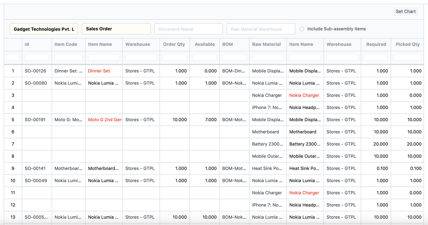Screen dimensions: 428x225
Task: Click the Nokia Charger item in row 3
Action: (304, 95)
